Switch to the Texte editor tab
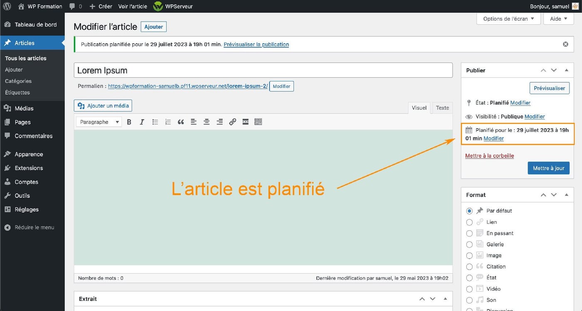The height and width of the screenshot is (311, 582). 442,108
